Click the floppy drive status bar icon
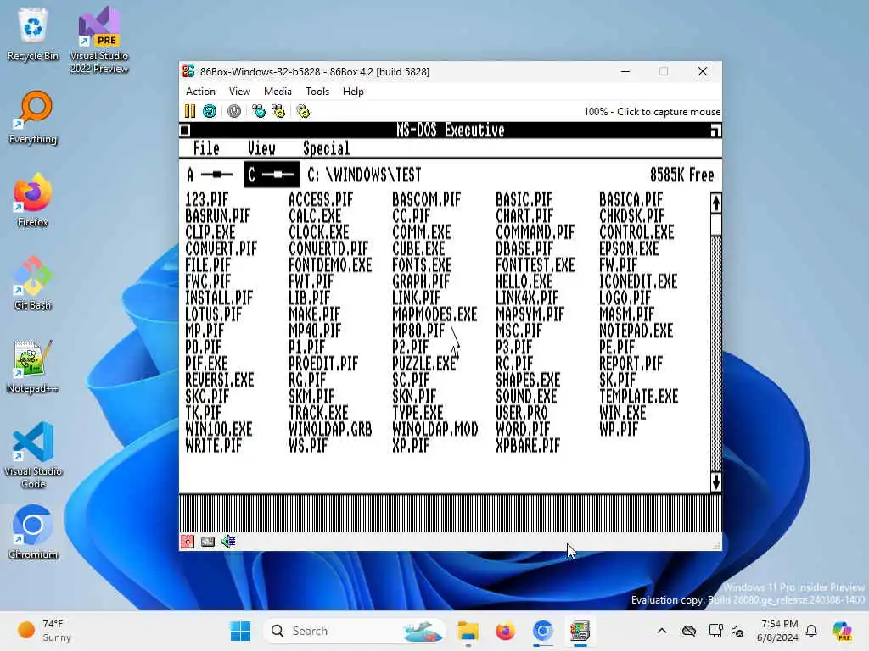Image resolution: width=869 pixels, height=651 pixels. pos(188,542)
